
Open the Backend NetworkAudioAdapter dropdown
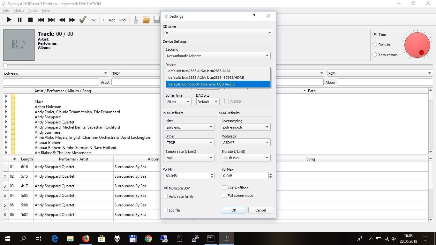click(x=218, y=56)
